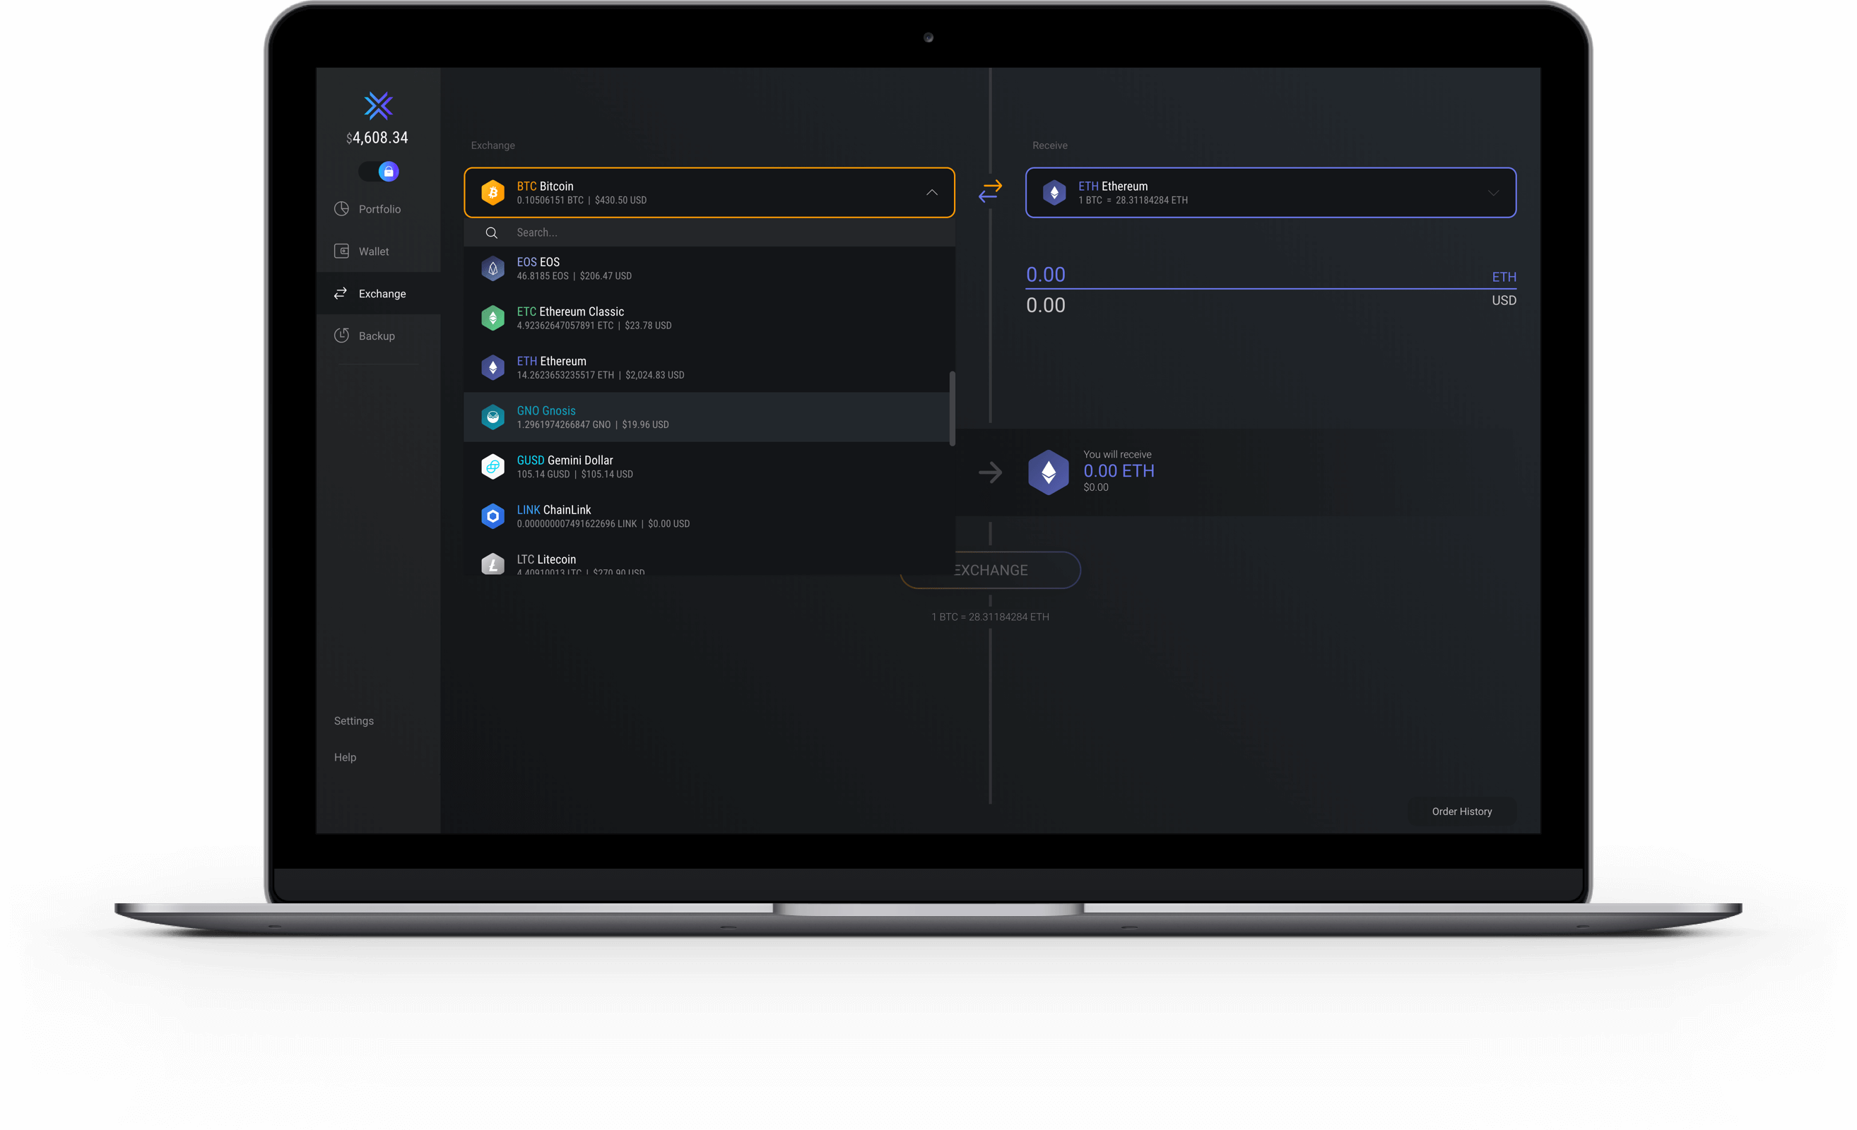
Task: Click the Portfolio pie chart icon
Action: point(341,208)
